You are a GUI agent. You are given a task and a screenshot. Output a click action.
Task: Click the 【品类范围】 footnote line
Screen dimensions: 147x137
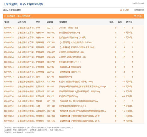tap(34, 130)
